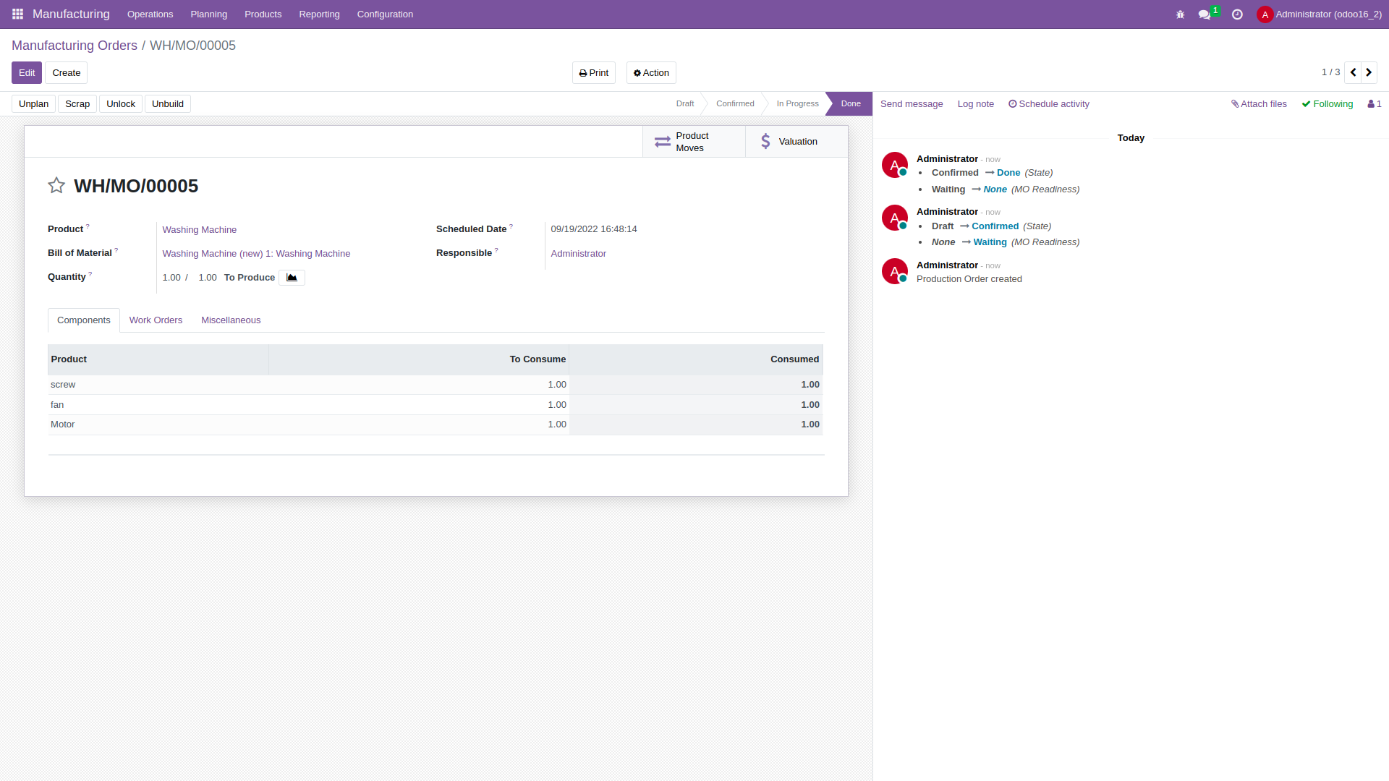The height and width of the screenshot is (781, 1389).
Task: Click the Unbuild button
Action: pyautogui.click(x=168, y=104)
